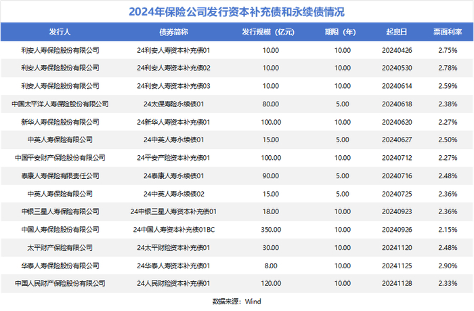The width and height of the screenshot is (474, 311).
Task: Select the 债券简称 column header
Action: 173,32
